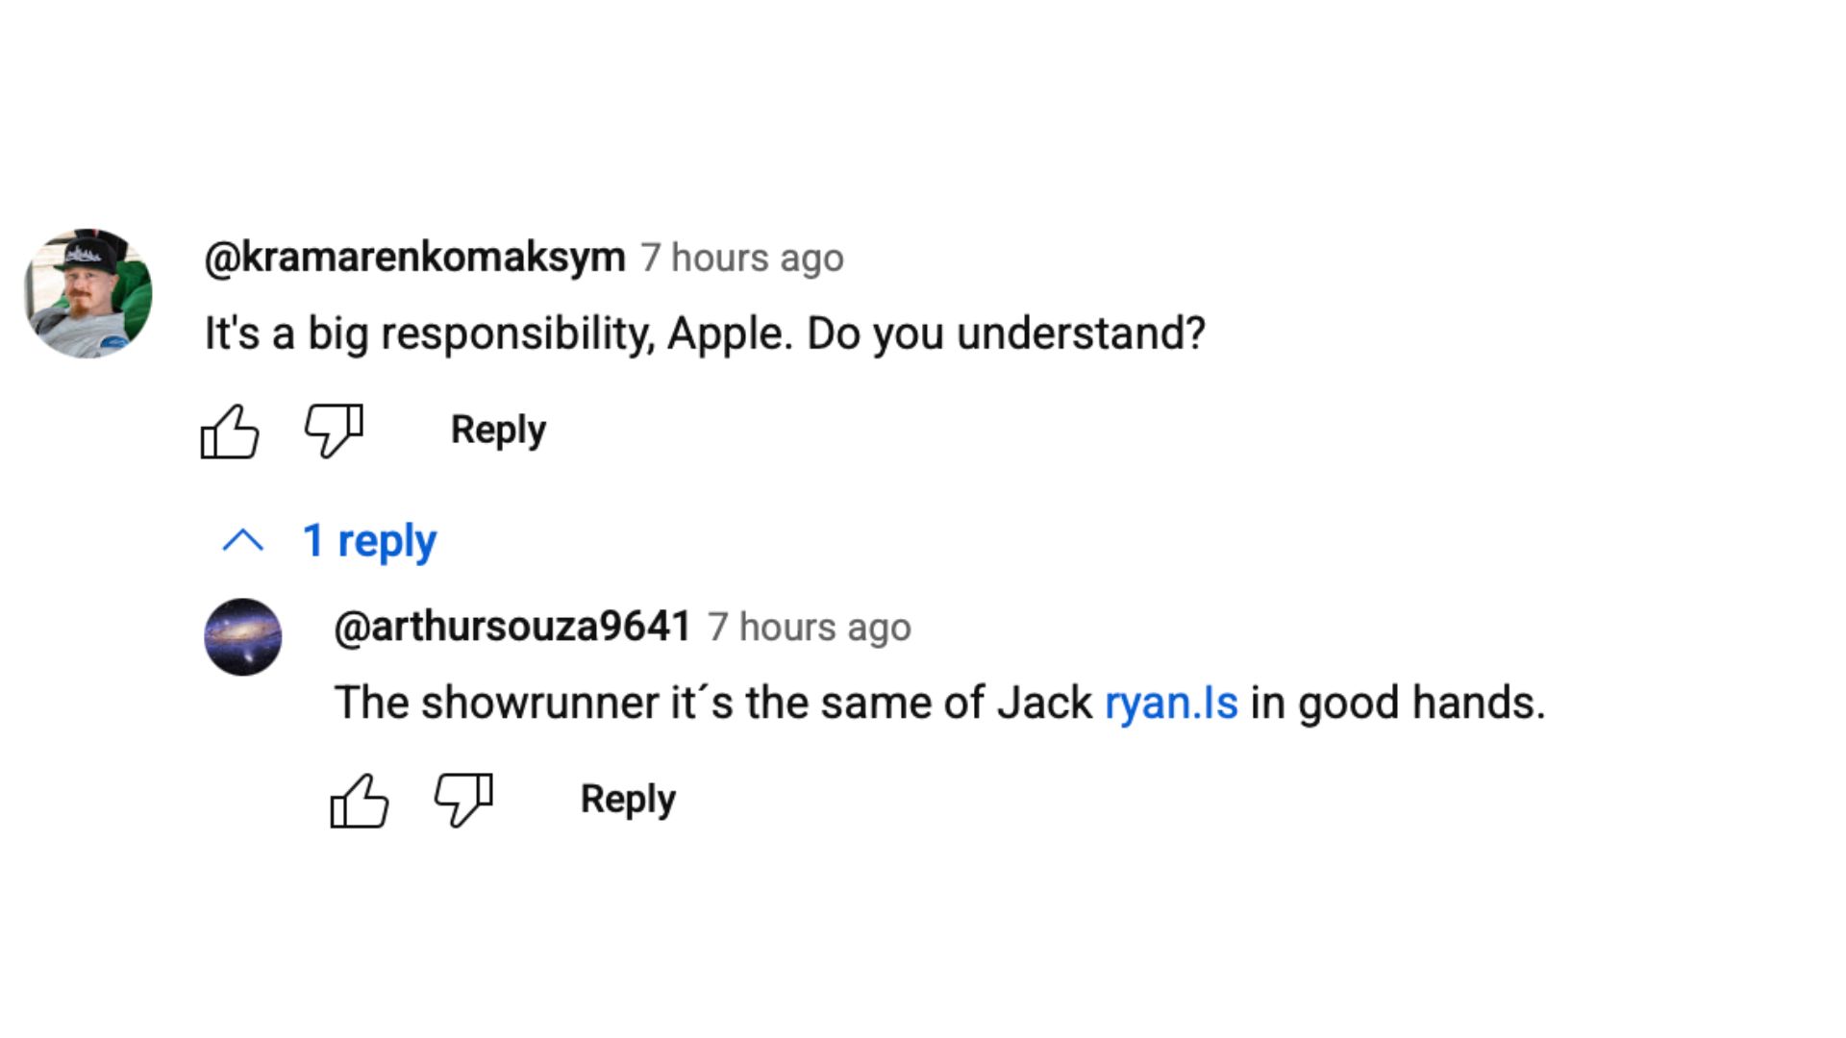The height and width of the screenshot is (1038, 1846).
Task: Open @kramarenkomaksym's profile picture
Action: pyautogui.click(x=88, y=293)
